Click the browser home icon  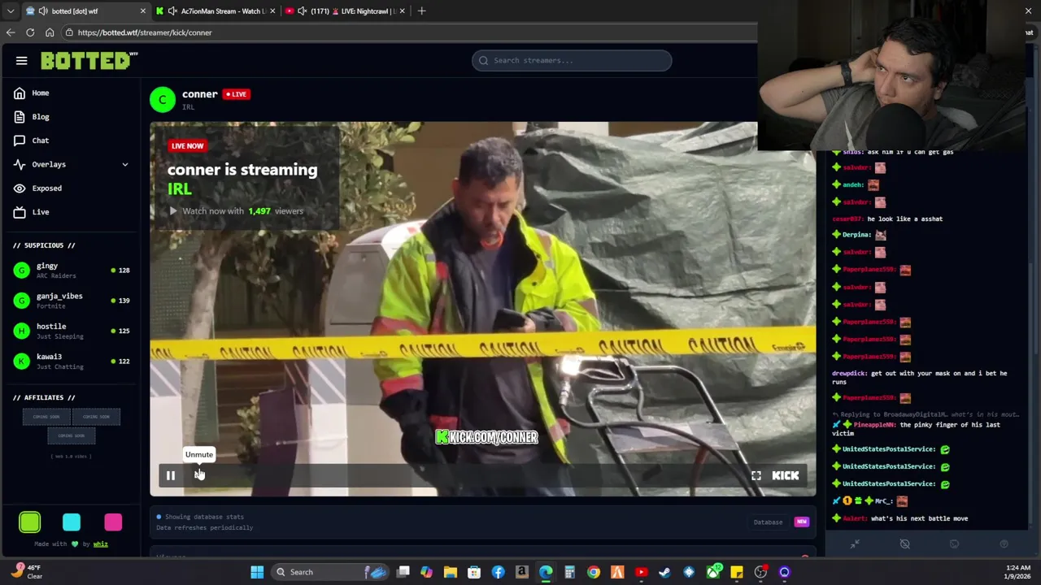pyautogui.click(x=50, y=32)
